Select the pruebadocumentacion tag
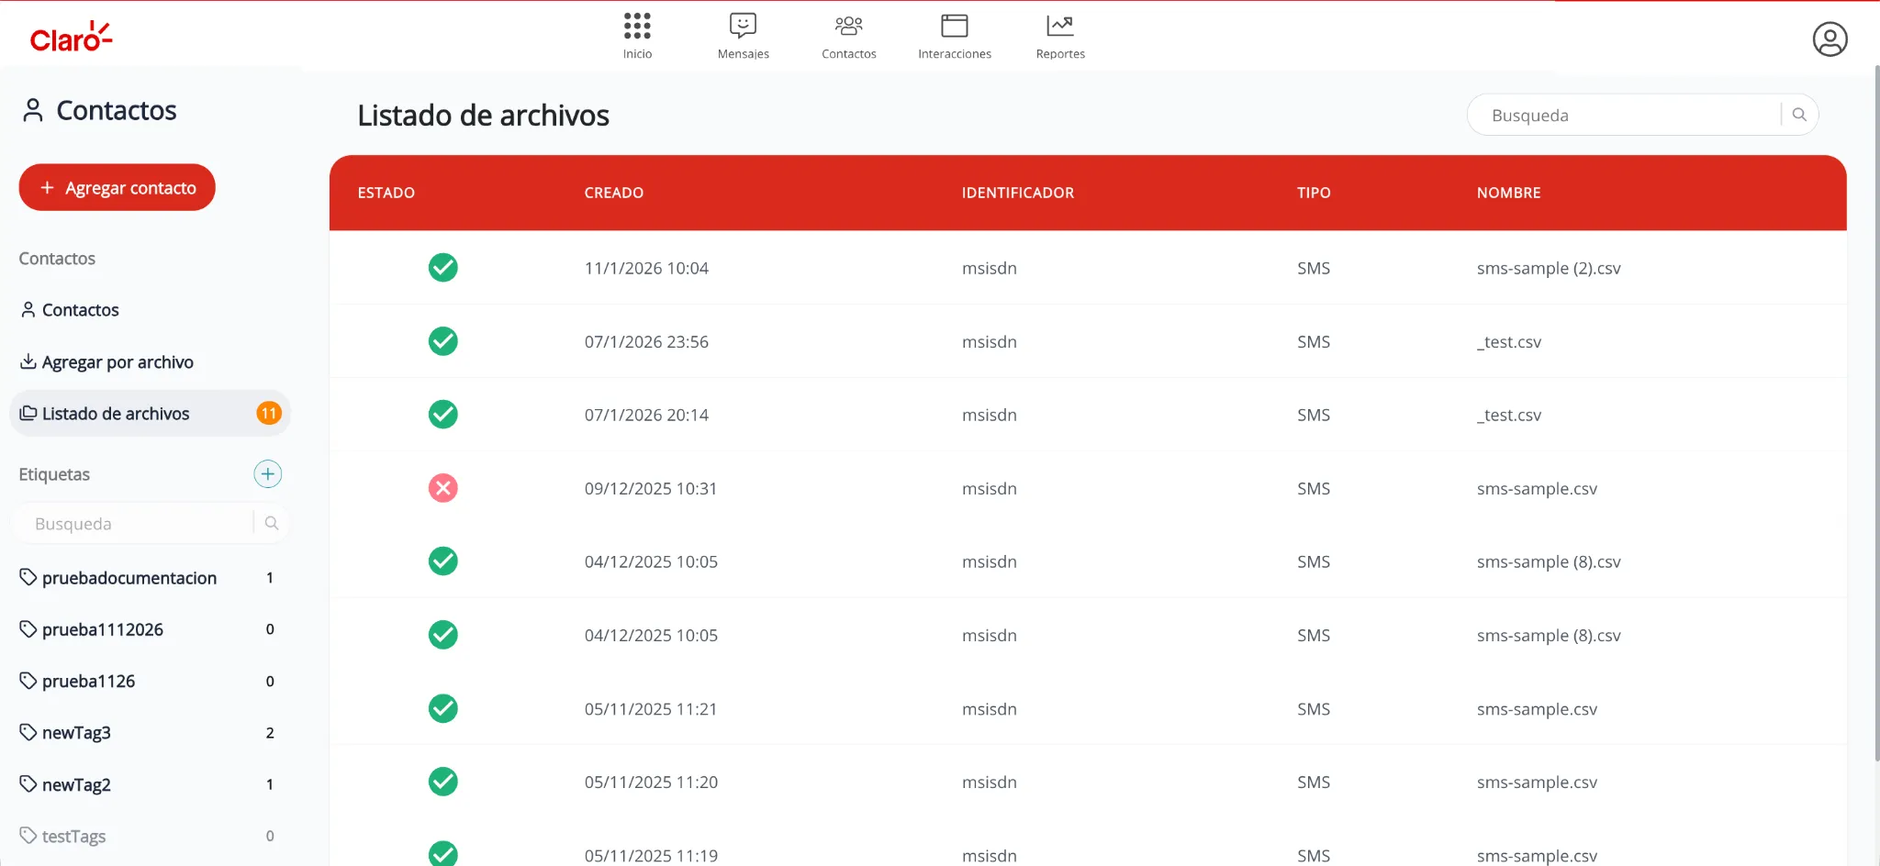This screenshot has height=866, width=1880. [x=129, y=578]
